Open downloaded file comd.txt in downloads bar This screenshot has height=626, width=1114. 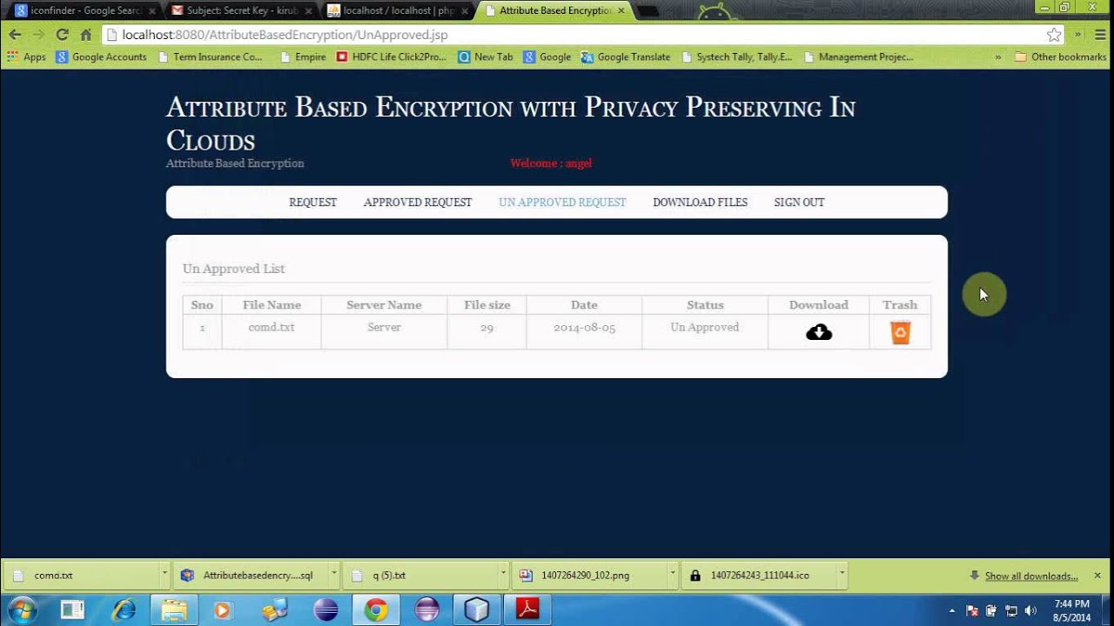(83, 575)
